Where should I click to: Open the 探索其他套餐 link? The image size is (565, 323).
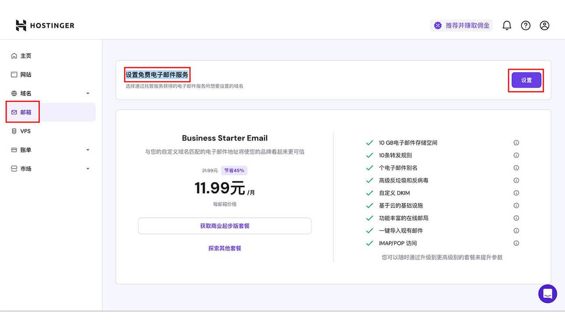225,248
